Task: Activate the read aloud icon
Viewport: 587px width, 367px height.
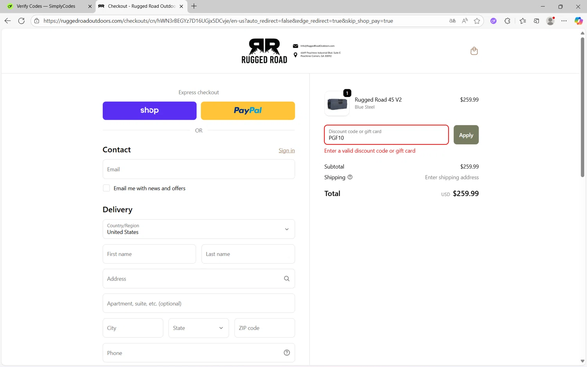Action: pos(465,21)
